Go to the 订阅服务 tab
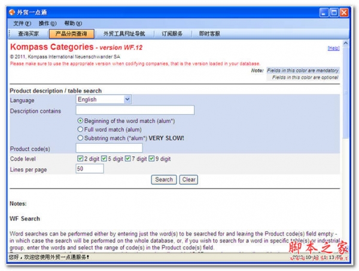 coord(172,34)
